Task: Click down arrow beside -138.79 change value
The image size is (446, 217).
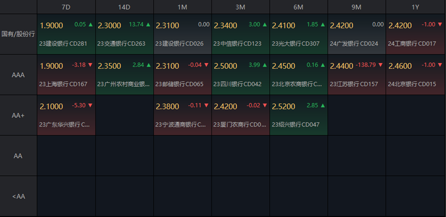Action: click(381, 65)
